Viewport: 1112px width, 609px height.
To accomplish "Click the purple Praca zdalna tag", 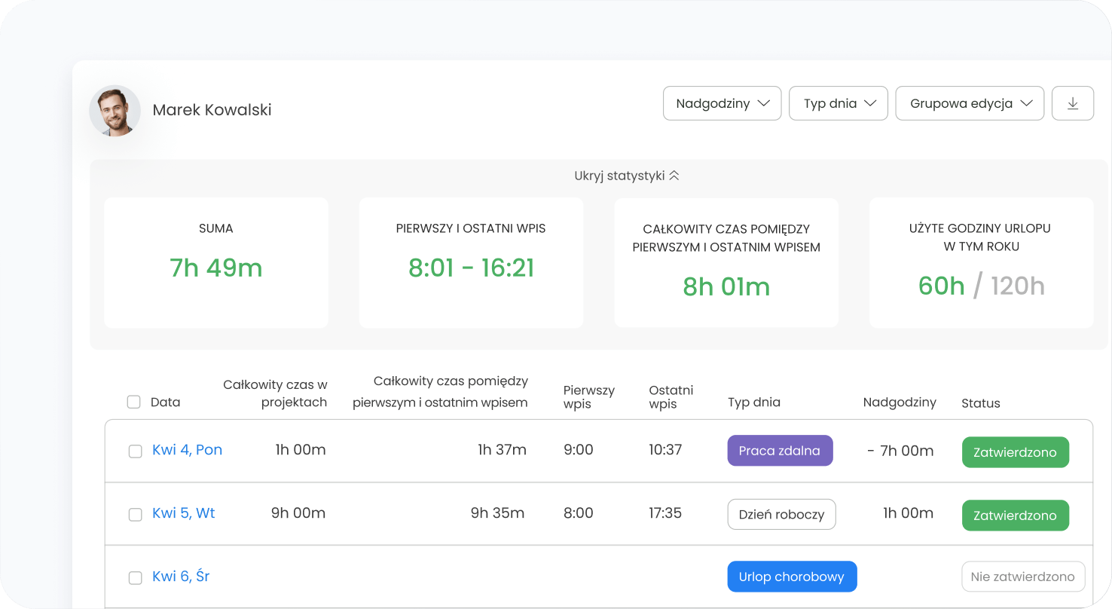I will coord(780,451).
